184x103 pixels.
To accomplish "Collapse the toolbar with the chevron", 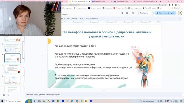I will coord(179,19).
